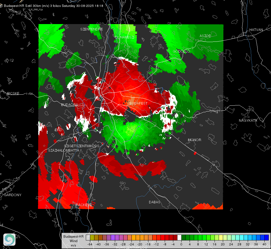This screenshot has width=271, height=249.
Task: Click the deep blue rightmost legend swatch
Action: [267, 237]
